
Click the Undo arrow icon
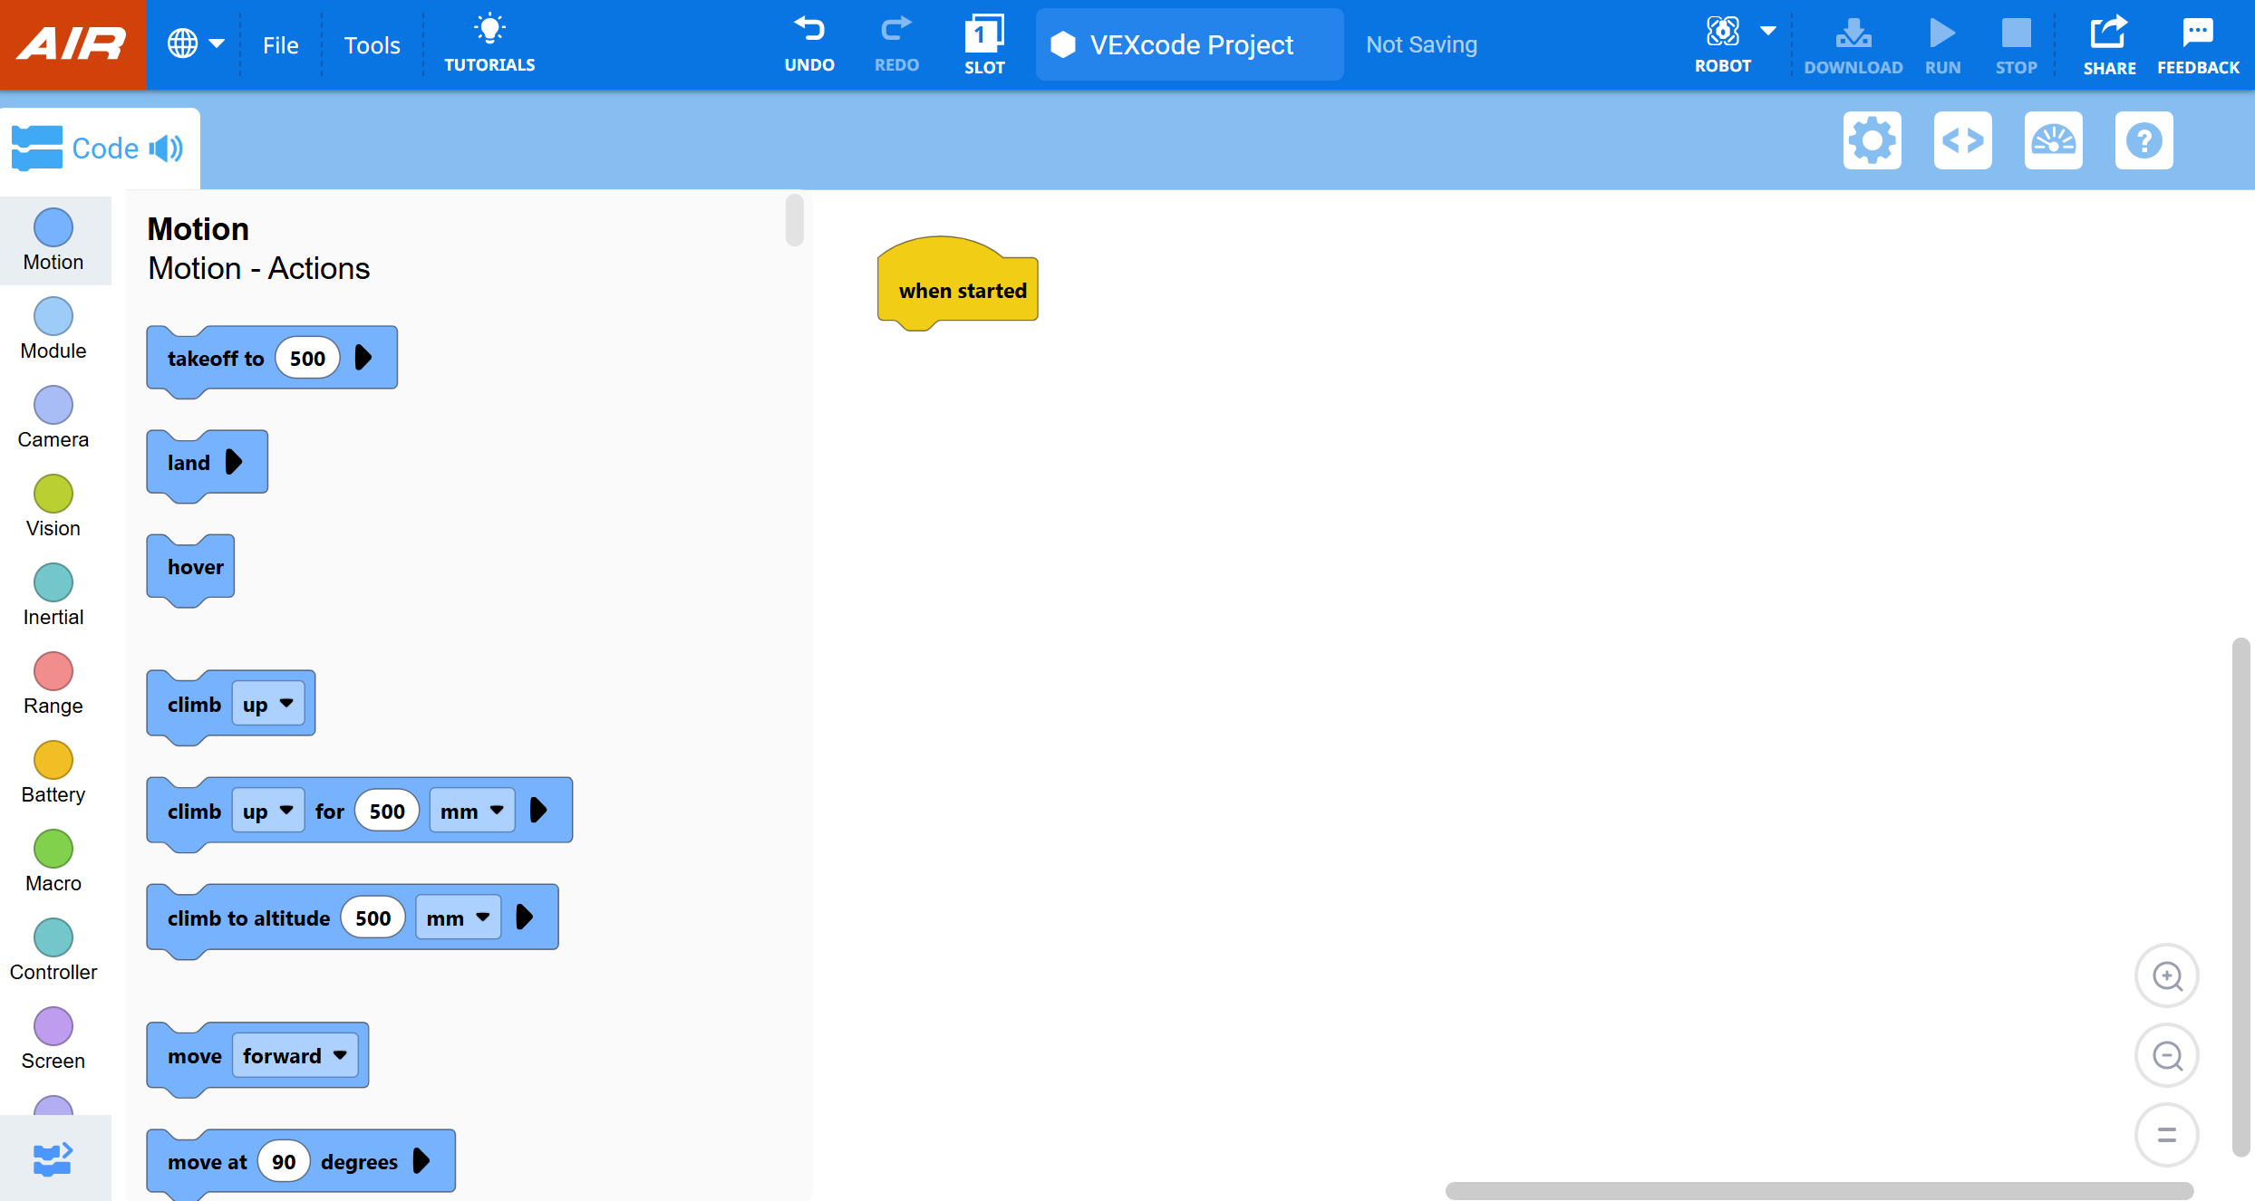coord(808,31)
